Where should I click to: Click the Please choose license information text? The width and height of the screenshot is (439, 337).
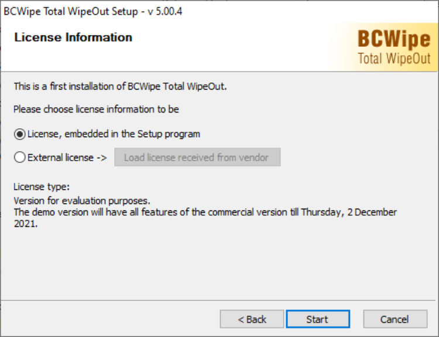click(96, 109)
